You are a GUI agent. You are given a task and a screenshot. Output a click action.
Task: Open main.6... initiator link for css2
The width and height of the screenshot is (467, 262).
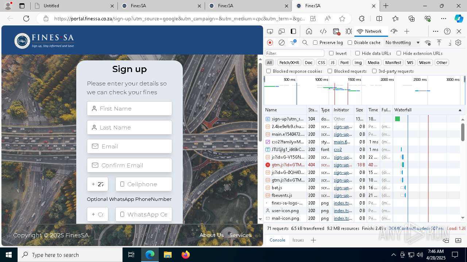tap(342, 142)
